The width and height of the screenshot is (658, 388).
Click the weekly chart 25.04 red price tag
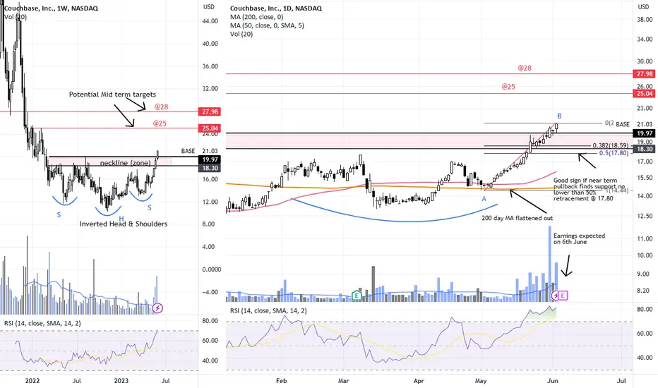pyautogui.click(x=210, y=128)
